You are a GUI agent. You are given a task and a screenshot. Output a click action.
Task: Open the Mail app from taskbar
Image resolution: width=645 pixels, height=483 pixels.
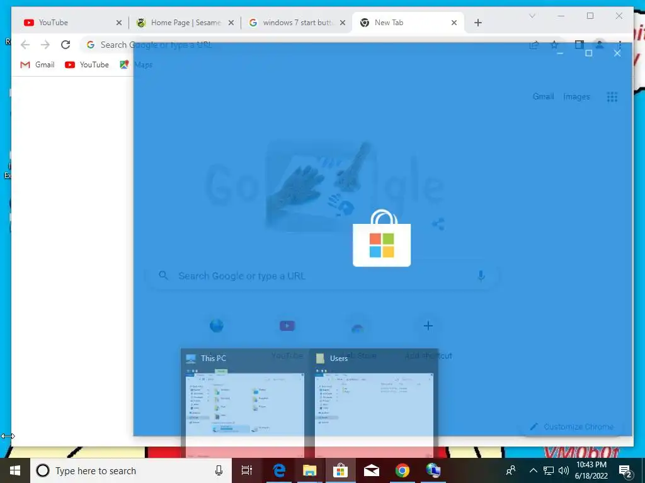point(372,470)
